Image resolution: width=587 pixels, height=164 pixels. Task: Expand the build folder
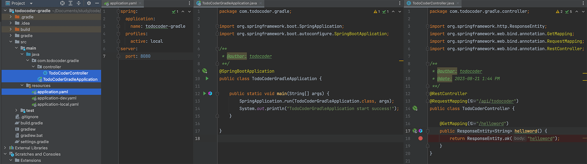tap(11, 29)
